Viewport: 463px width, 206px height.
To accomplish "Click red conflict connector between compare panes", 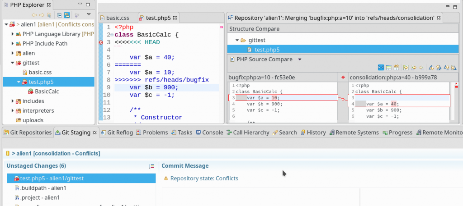I will click(x=343, y=99).
